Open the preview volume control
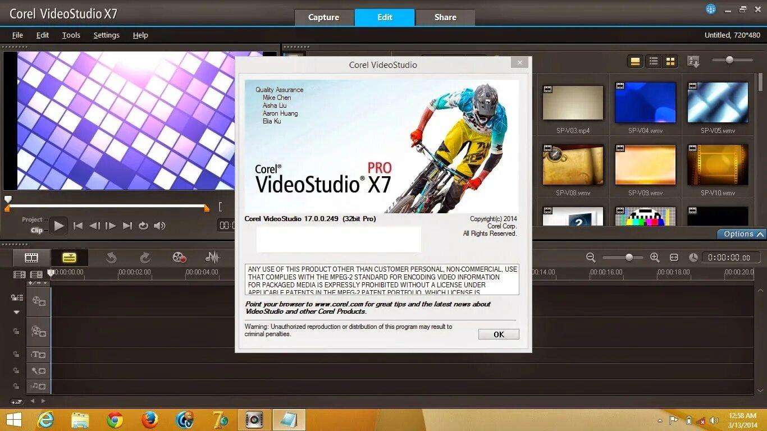The height and width of the screenshot is (431, 767). tap(160, 226)
